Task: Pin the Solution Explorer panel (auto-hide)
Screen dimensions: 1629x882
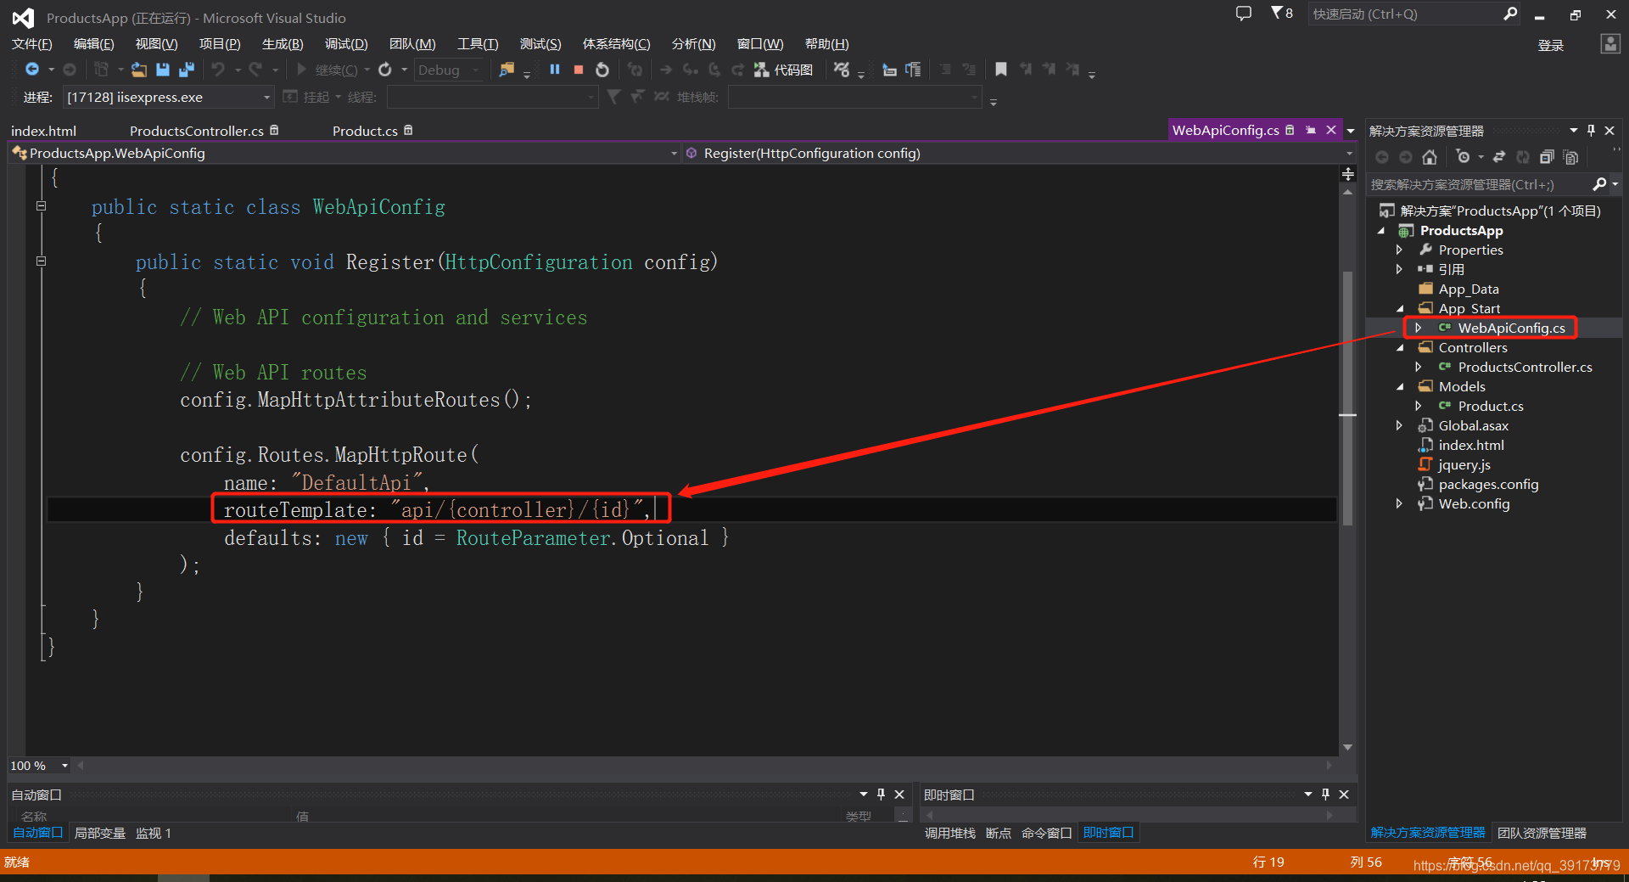Action: [x=1592, y=130]
